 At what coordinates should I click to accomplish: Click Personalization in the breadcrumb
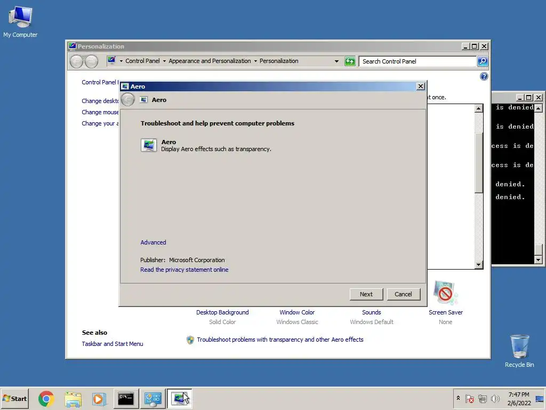[279, 61]
